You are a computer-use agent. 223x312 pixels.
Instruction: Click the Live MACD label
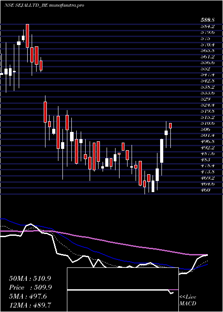point(188,300)
